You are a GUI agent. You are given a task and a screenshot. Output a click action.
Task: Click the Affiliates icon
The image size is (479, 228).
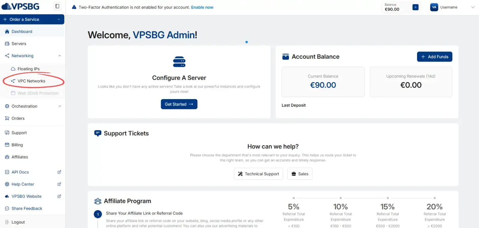point(7,157)
